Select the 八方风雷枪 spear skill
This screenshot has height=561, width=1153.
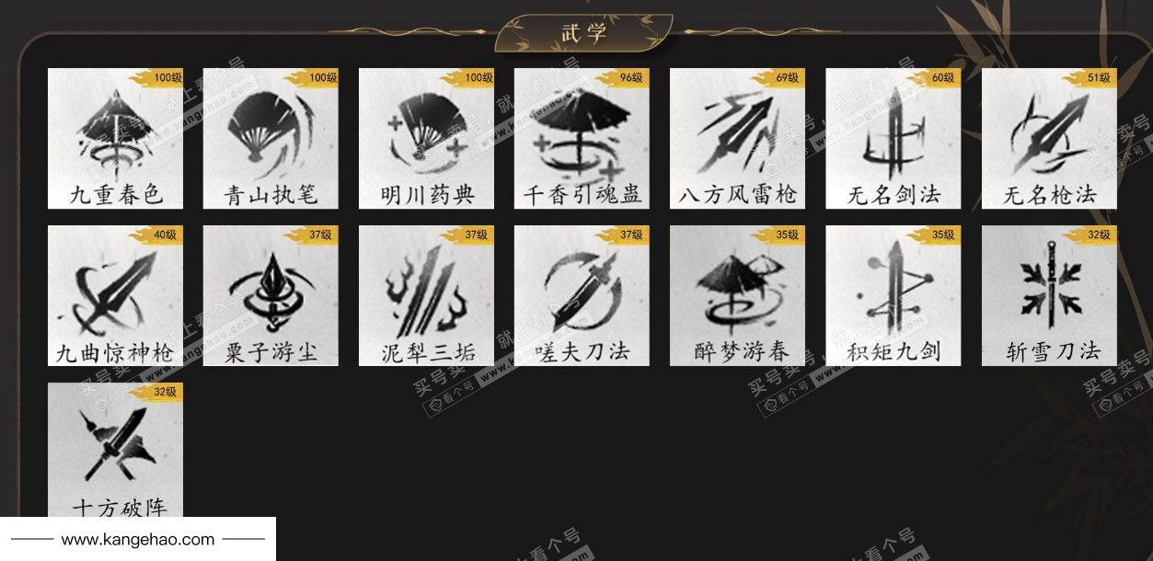[x=737, y=139]
